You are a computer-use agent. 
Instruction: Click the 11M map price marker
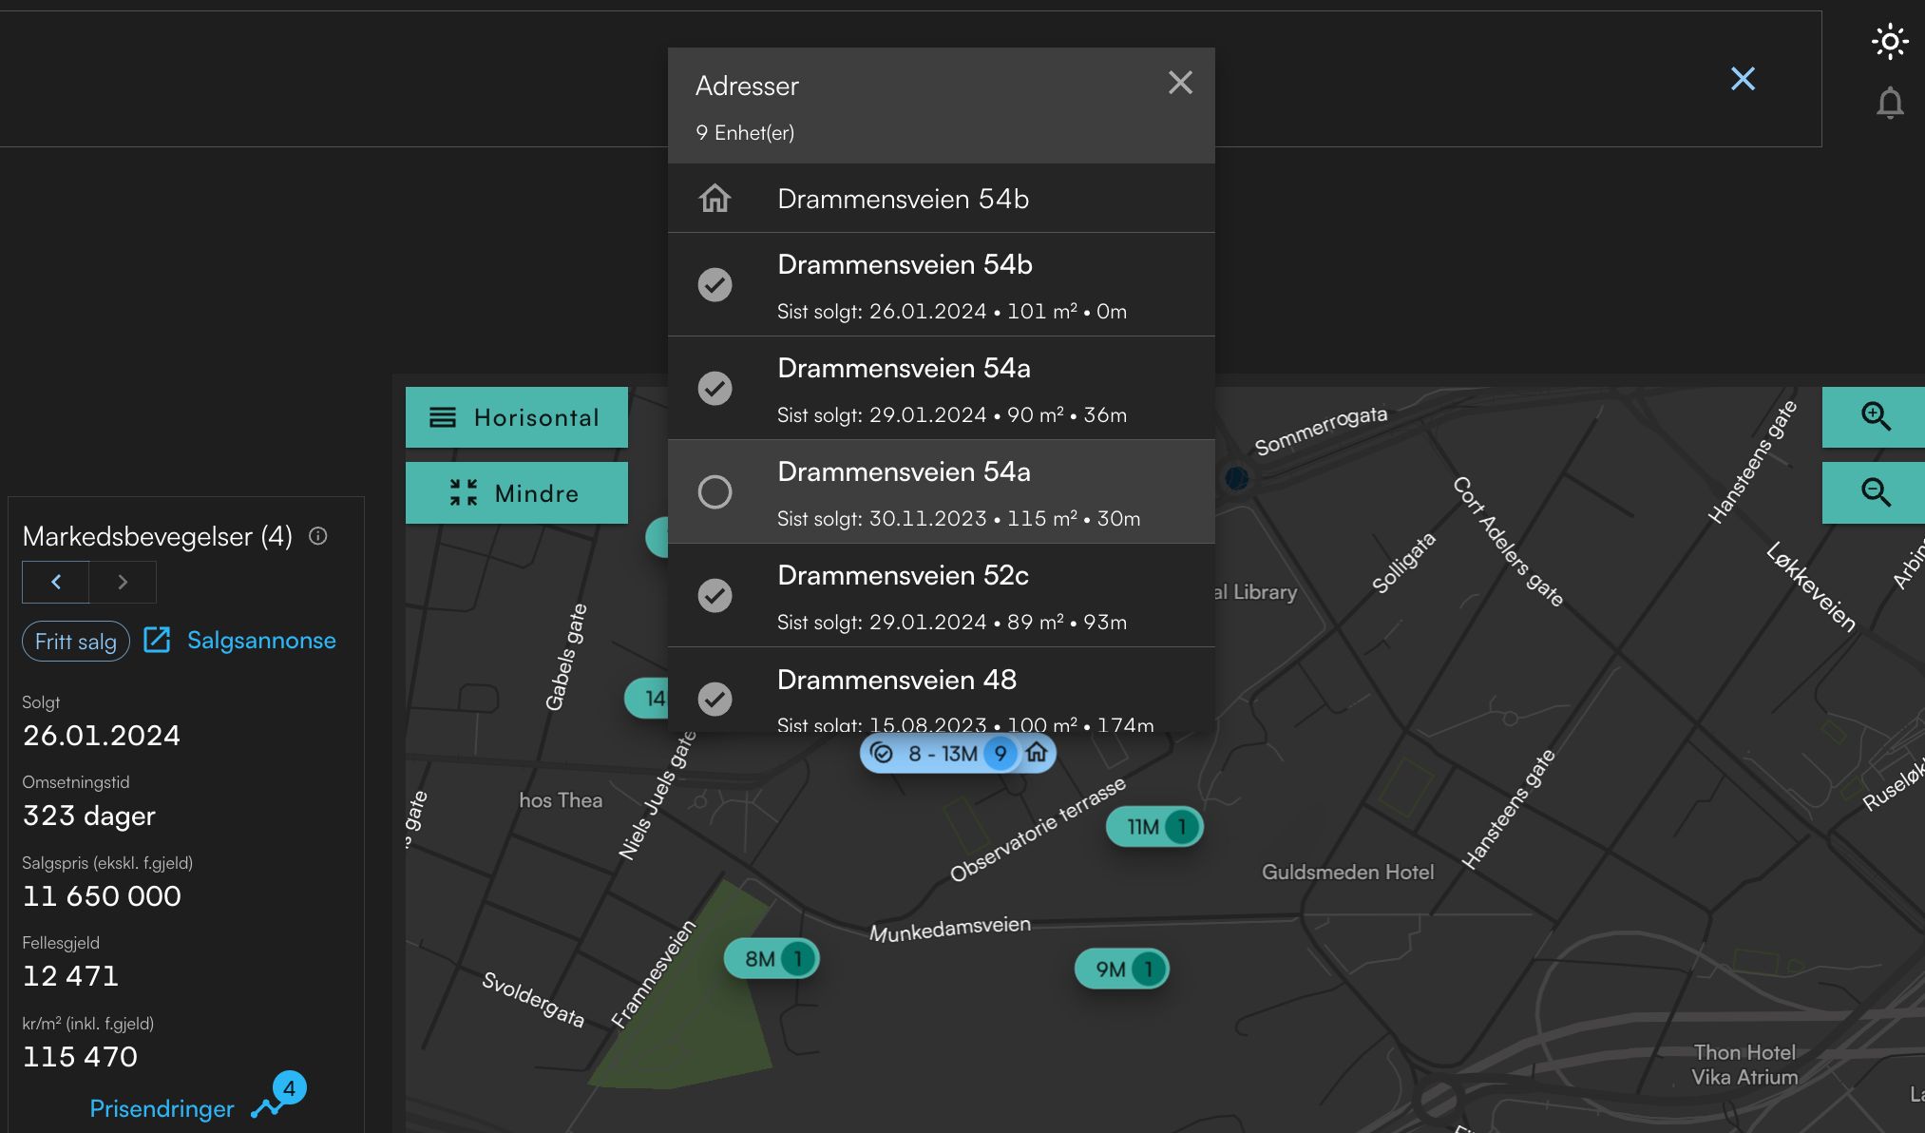(1153, 827)
